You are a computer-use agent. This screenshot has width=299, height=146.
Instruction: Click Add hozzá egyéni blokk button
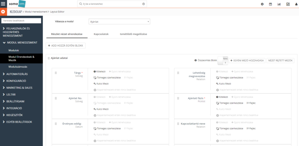tap(65, 46)
